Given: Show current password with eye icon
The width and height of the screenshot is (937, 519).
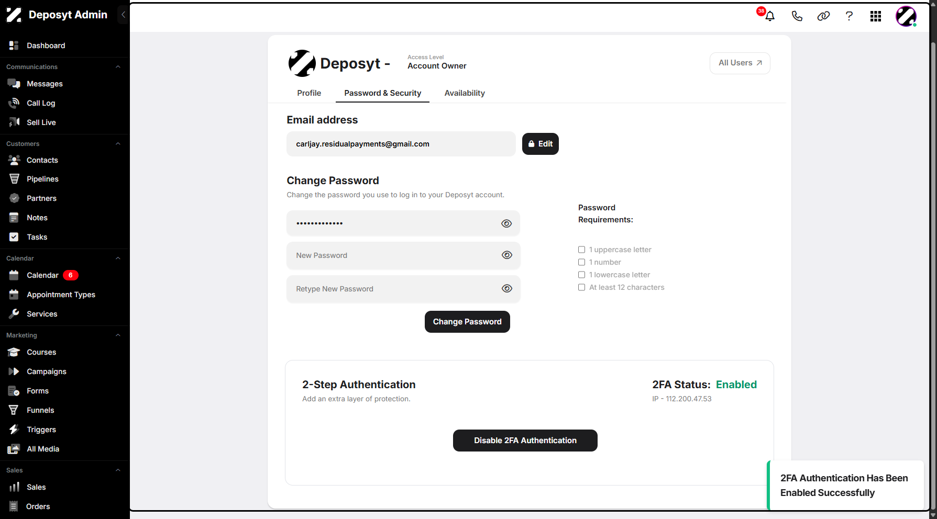Looking at the screenshot, I should pyautogui.click(x=506, y=223).
